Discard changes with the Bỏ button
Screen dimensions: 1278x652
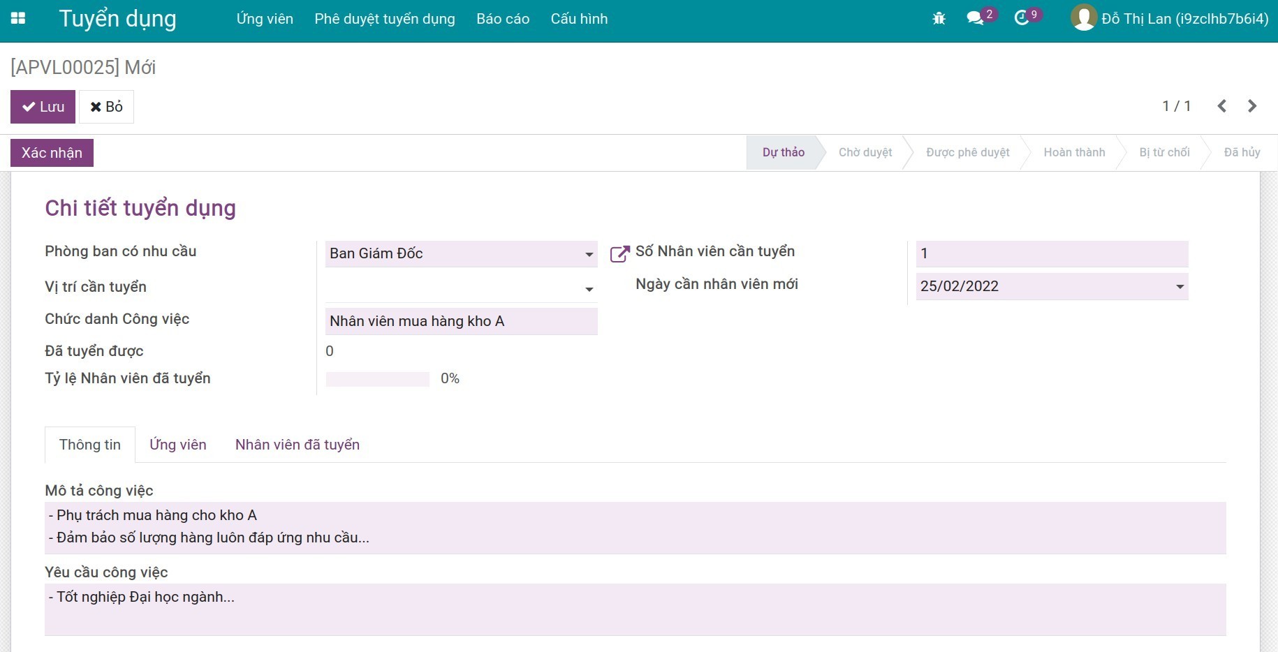click(106, 107)
